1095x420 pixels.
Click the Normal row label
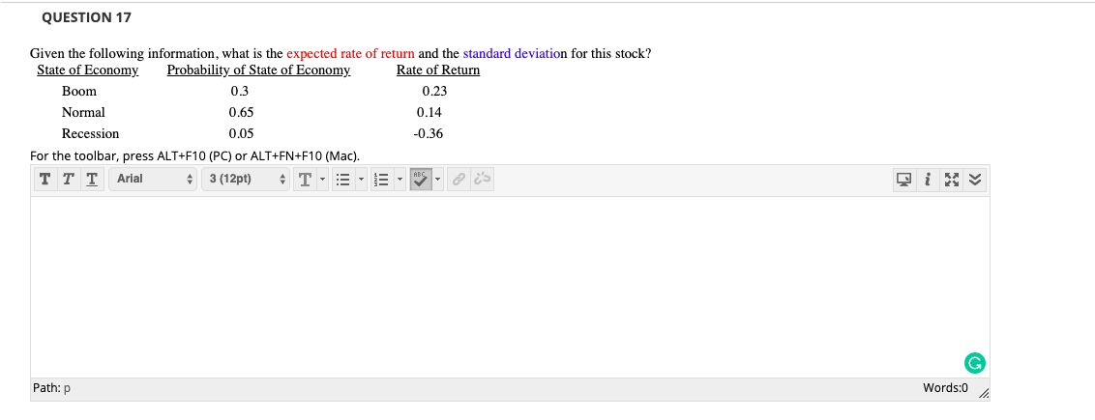pos(83,112)
